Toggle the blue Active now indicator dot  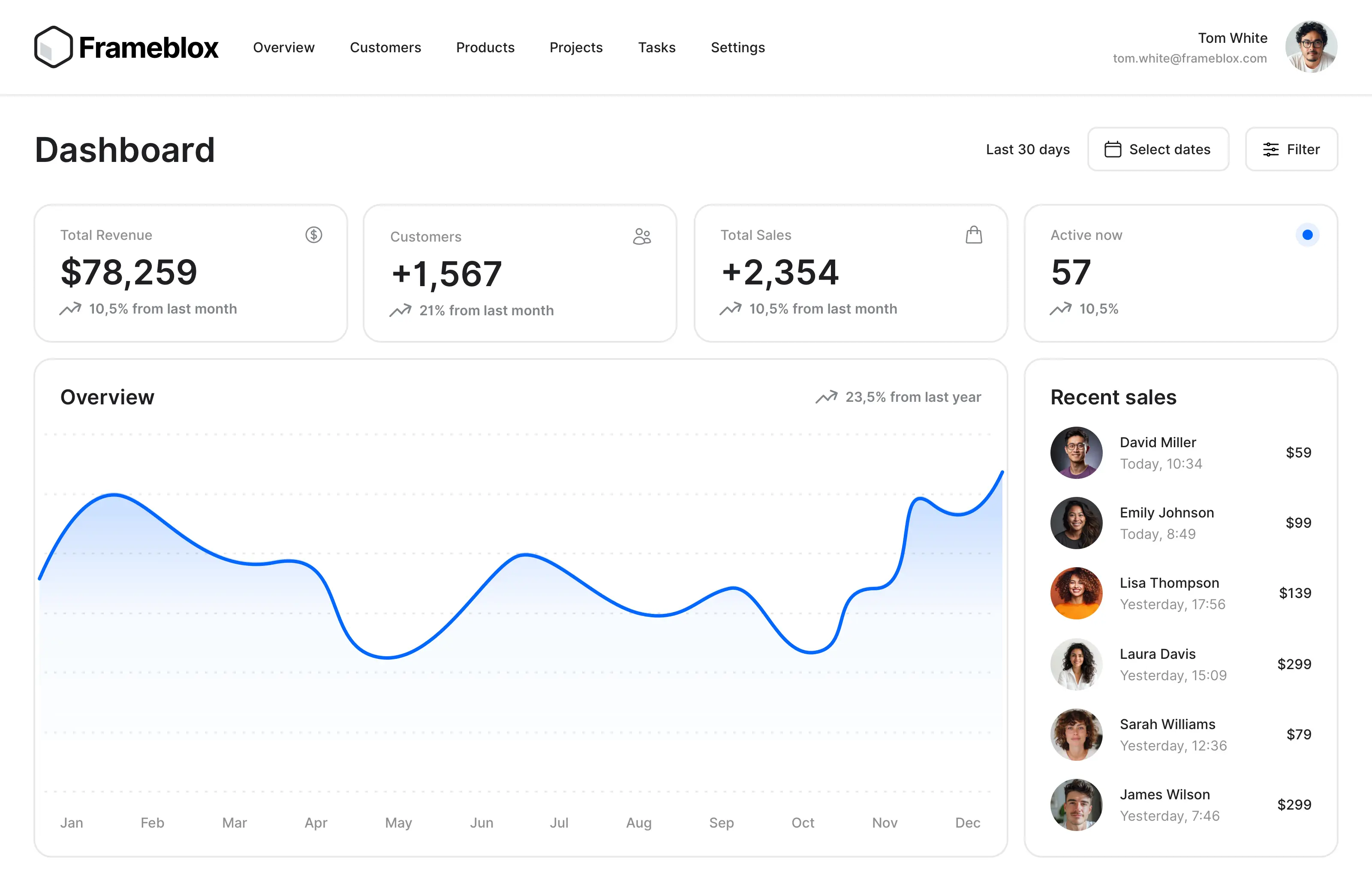tap(1307, 235)
